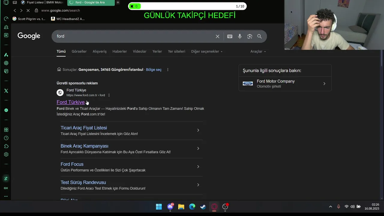Show hidden system tray icons chevron
The height and width of the screenshot is (216, 384).
pyautogui.click(x=331, y=207)
